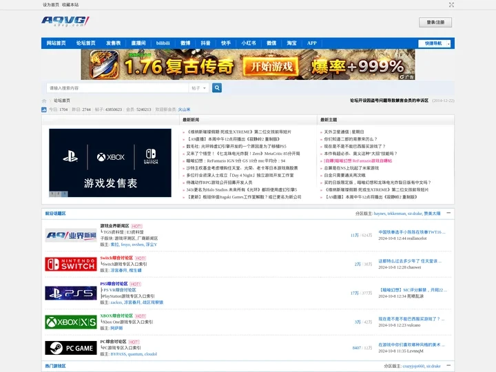This screenshot has height=372, width=496.
Task: Collapse the 热门游戏区 section
Action: pyautogui.click(x=448, y=365)
